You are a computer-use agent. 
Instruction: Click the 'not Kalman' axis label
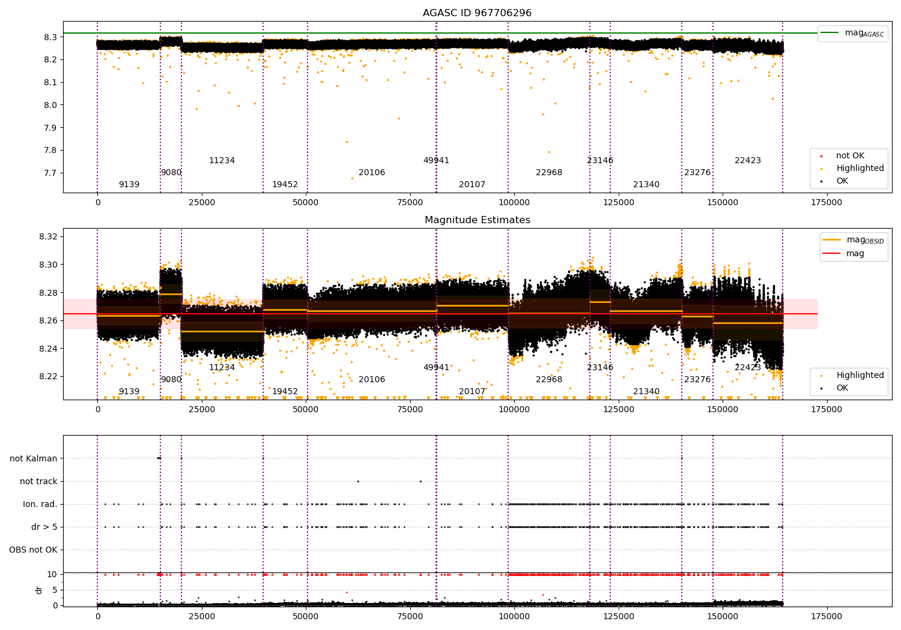point(34,458)
